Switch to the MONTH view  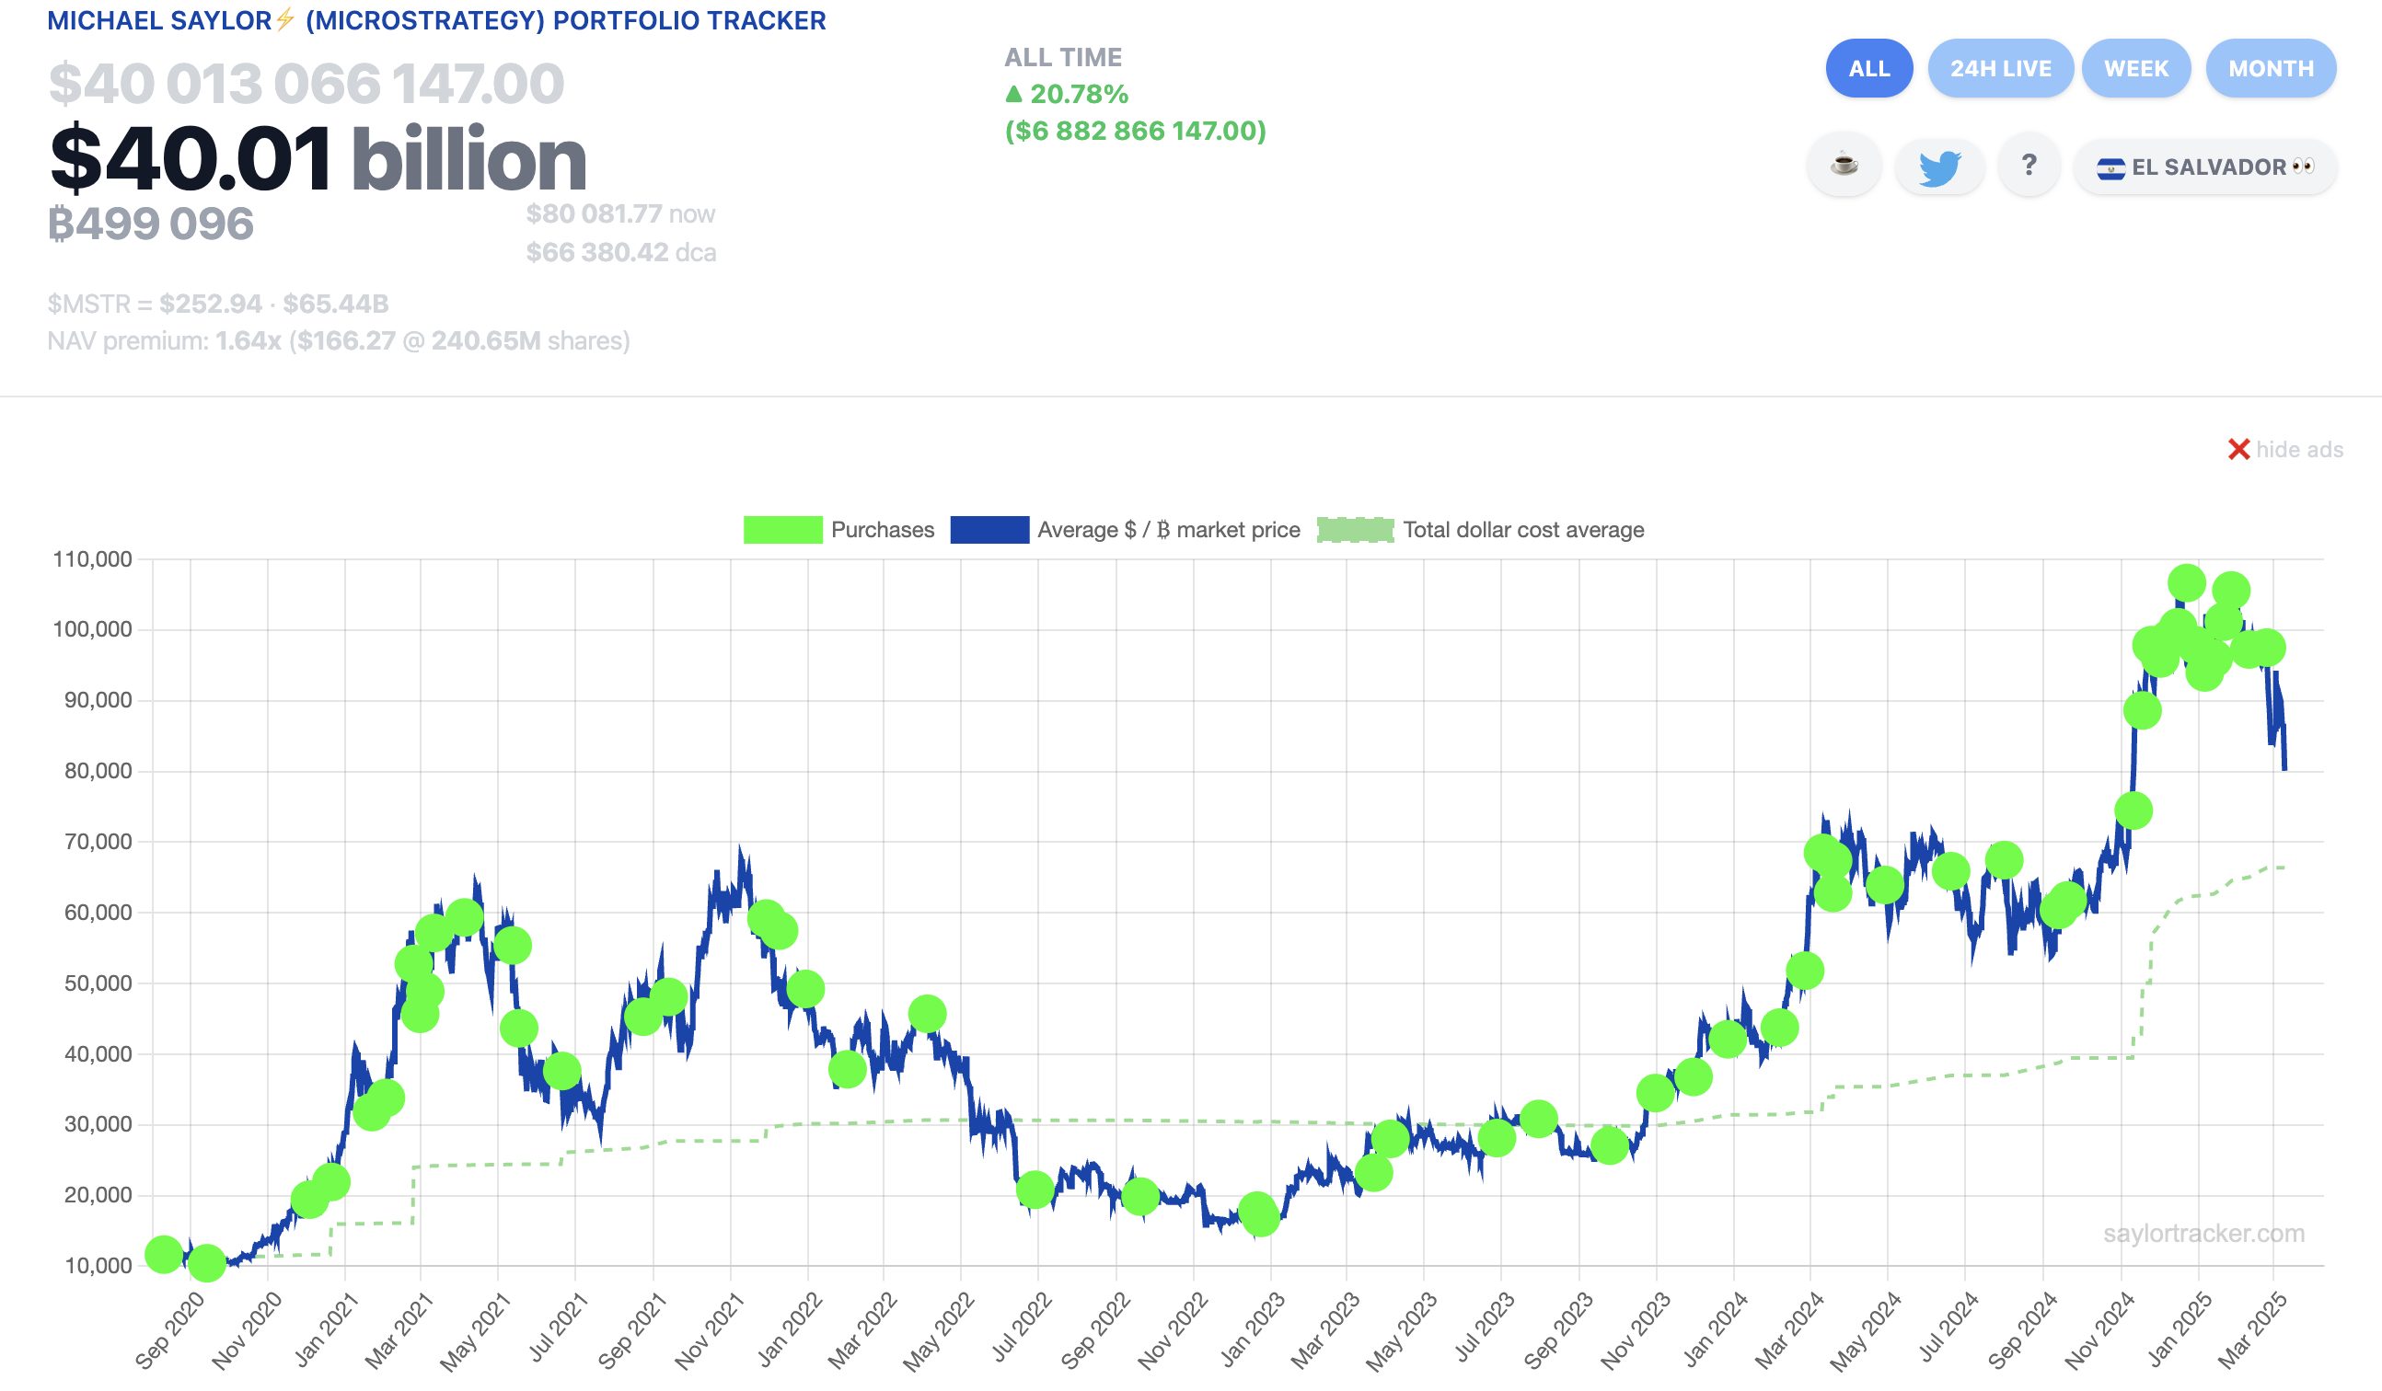point(2271,68)
